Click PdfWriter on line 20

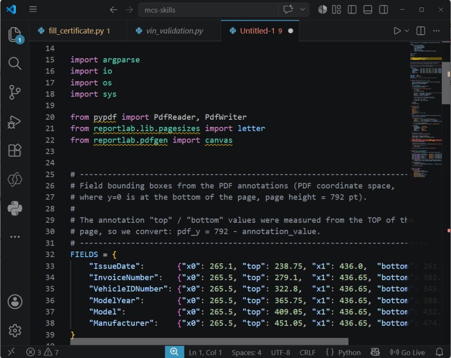click(225, 117)
